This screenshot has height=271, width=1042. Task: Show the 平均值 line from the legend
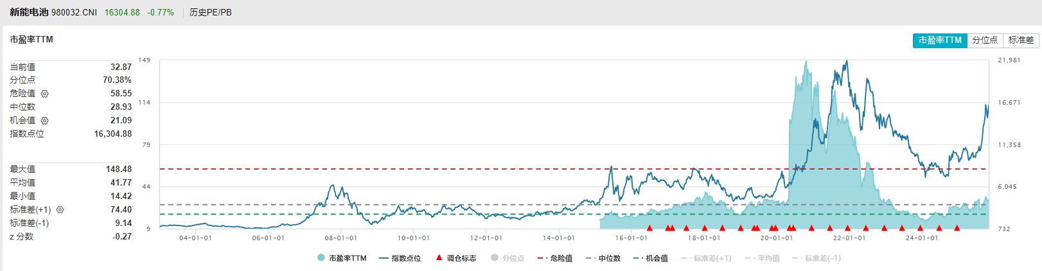coord(762,258)
